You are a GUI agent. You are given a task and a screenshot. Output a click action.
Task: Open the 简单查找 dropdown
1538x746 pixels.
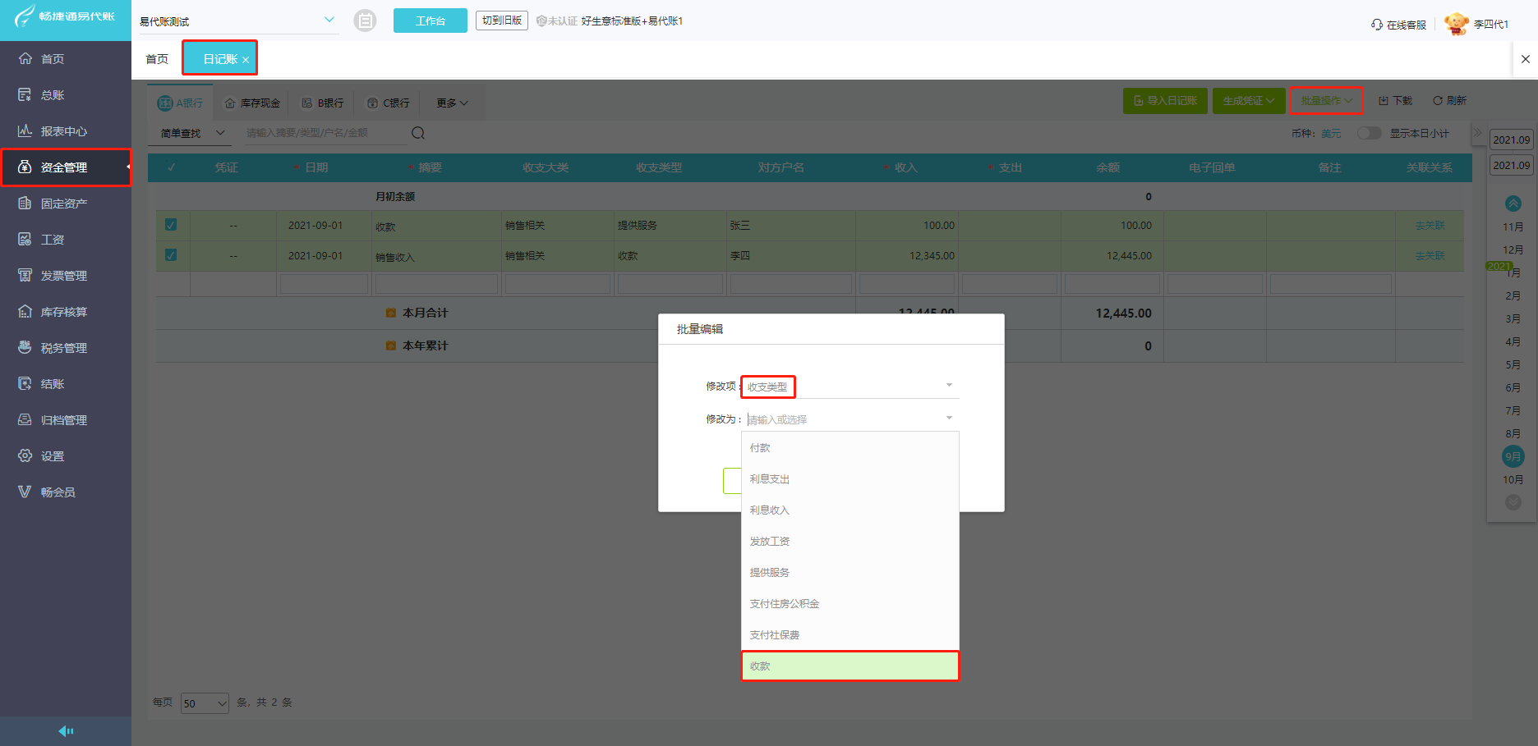192,133
